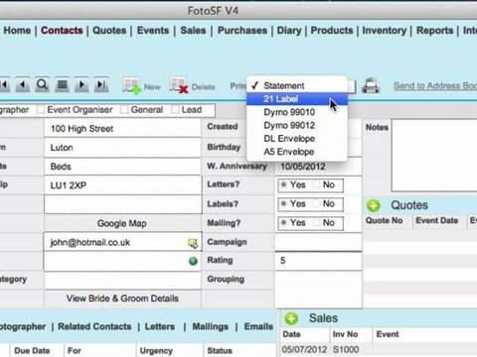Image resolution: width=477 pixels, height=357 pixels.
Task: Click the LU1 2XP postcode field
Action: click(x=122, y=185)
